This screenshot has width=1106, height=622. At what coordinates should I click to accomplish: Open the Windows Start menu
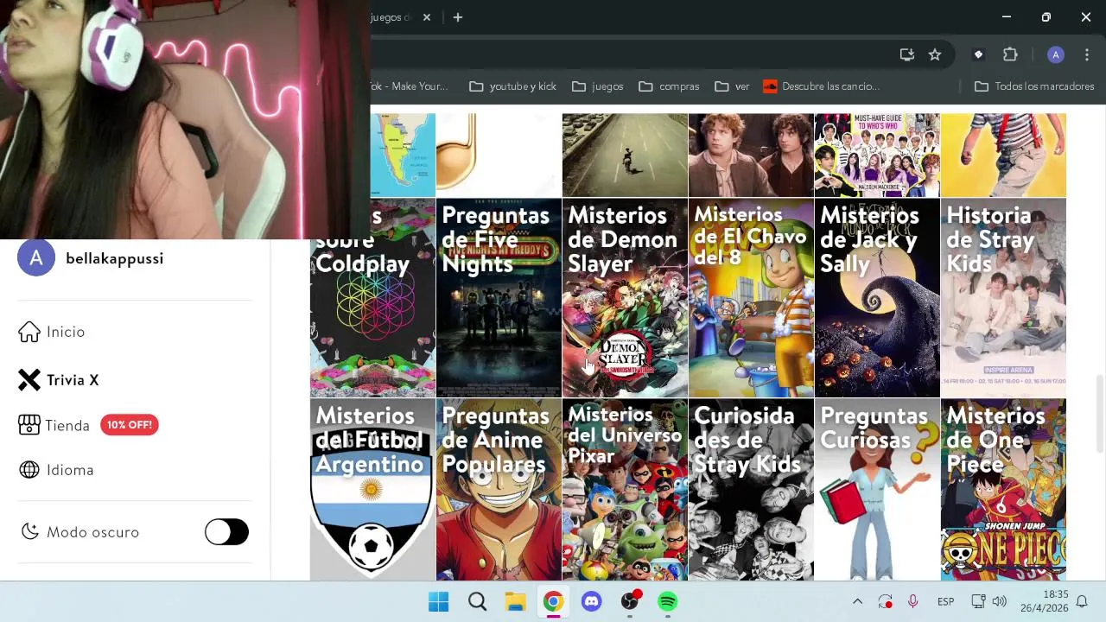(x=439, y=601)
